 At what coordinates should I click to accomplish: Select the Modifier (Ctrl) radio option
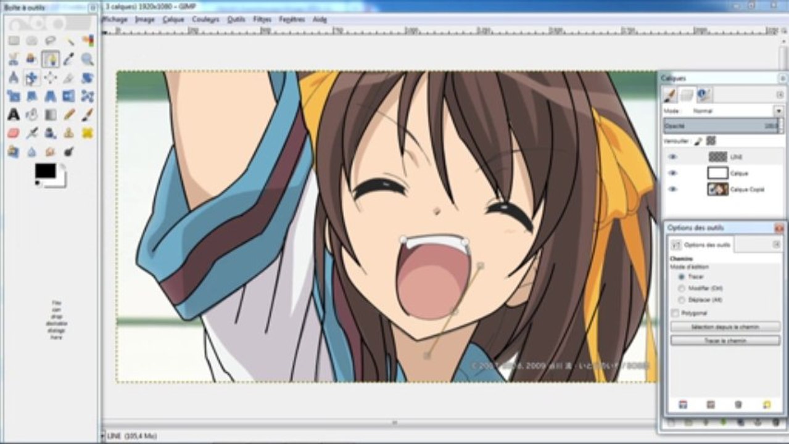tap(681, 288)
